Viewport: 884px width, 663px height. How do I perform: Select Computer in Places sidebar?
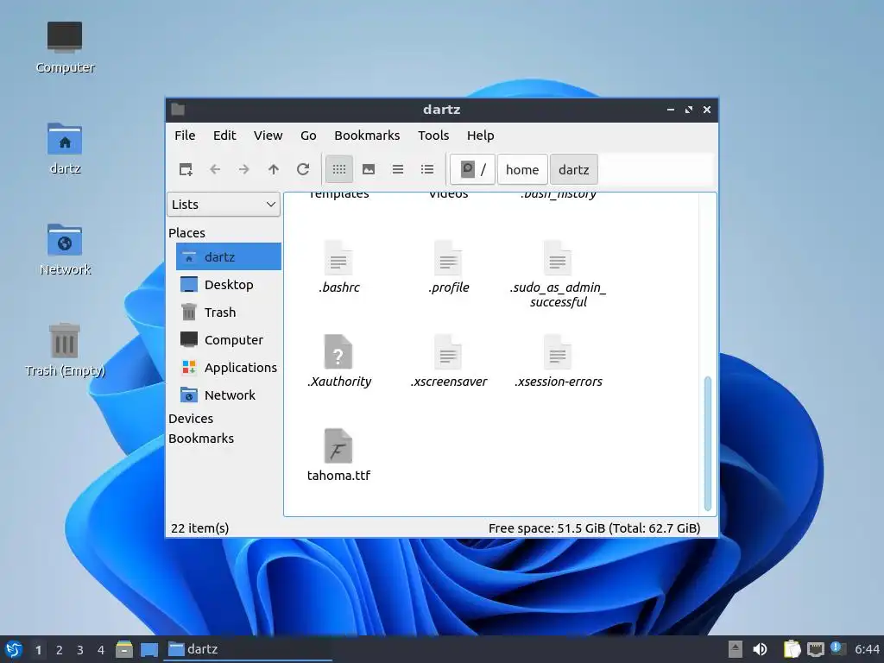[x=228, y=339]
